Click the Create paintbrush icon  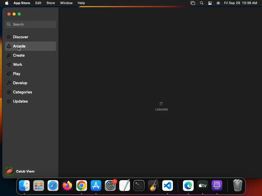coord(9,55)
